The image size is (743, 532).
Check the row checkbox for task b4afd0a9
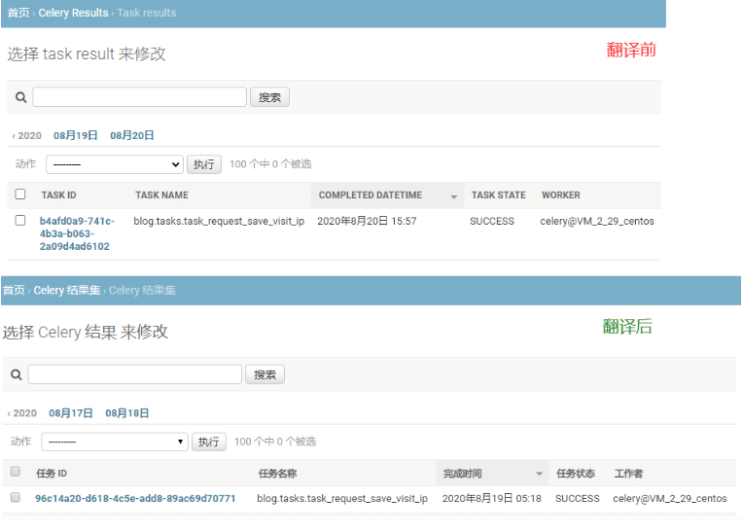tap(20, 220)
